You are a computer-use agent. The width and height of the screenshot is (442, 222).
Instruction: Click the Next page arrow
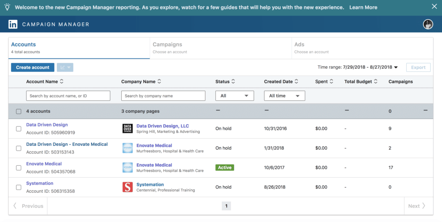423,206
